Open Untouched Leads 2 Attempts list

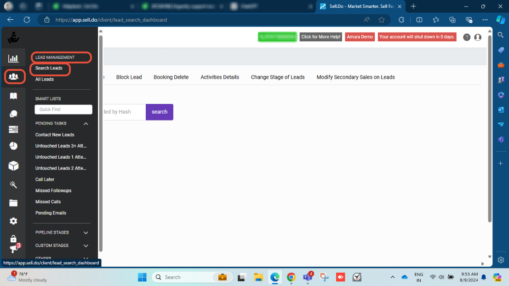[61, 168]
